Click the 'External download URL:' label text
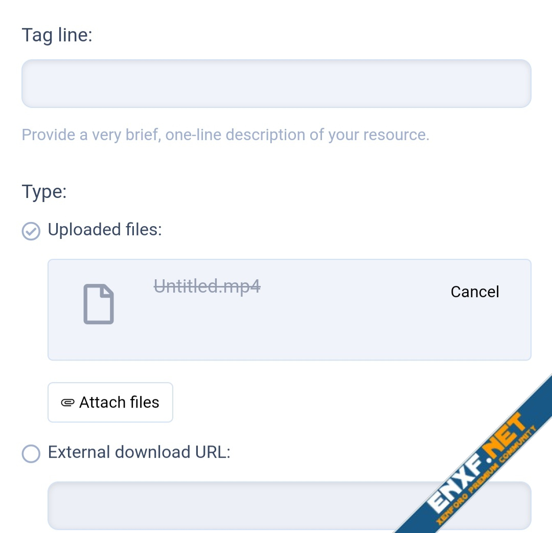Viewport: 552px width, 533px height. click(x=139, y=452)
